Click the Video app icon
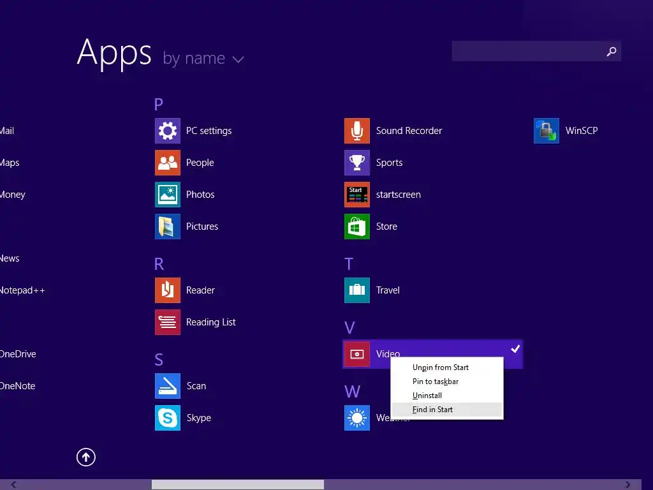Viewport: 653px width, 490px height. [x=357, y=353]
